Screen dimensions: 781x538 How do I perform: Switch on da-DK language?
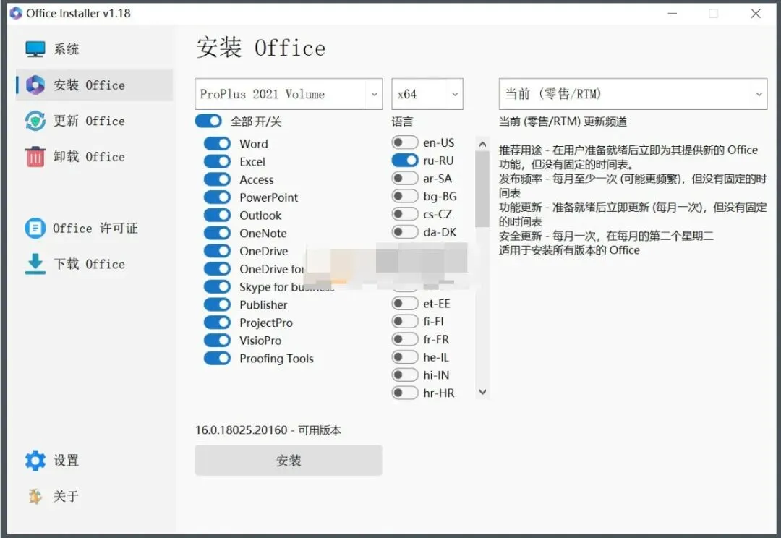coord(405,232)
